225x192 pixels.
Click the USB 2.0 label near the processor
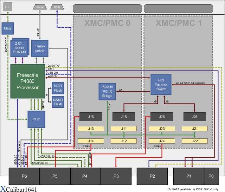52,73
